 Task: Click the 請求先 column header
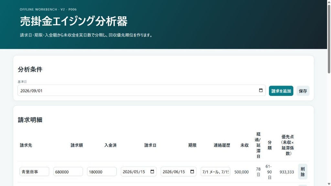pos(26,145)
